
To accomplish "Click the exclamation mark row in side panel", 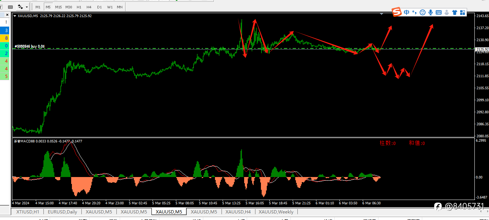I will click(5, 23).
